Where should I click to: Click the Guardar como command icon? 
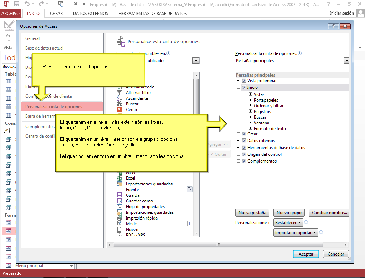click(x=119, y=201)
